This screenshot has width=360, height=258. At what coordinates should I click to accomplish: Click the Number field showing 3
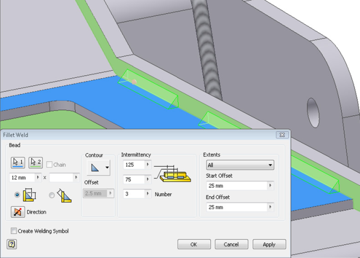134,194
